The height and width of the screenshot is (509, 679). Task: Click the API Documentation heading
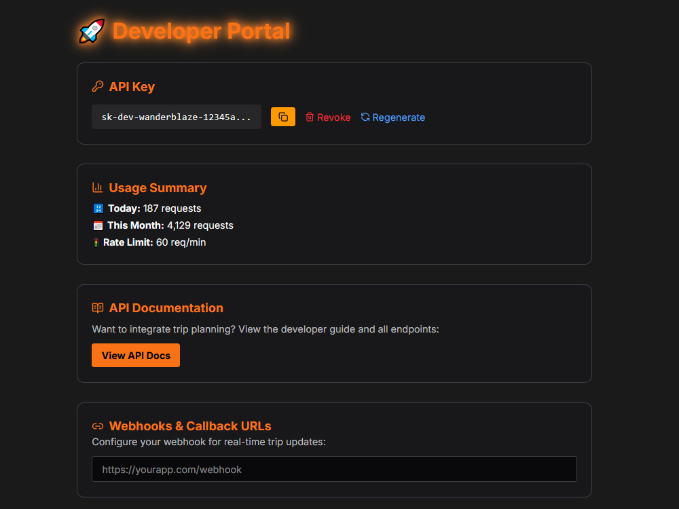pos(166,307)
